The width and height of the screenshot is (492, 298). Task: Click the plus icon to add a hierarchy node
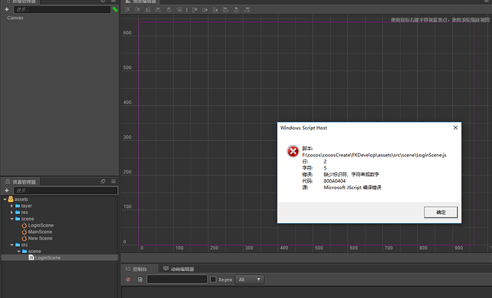6,9
